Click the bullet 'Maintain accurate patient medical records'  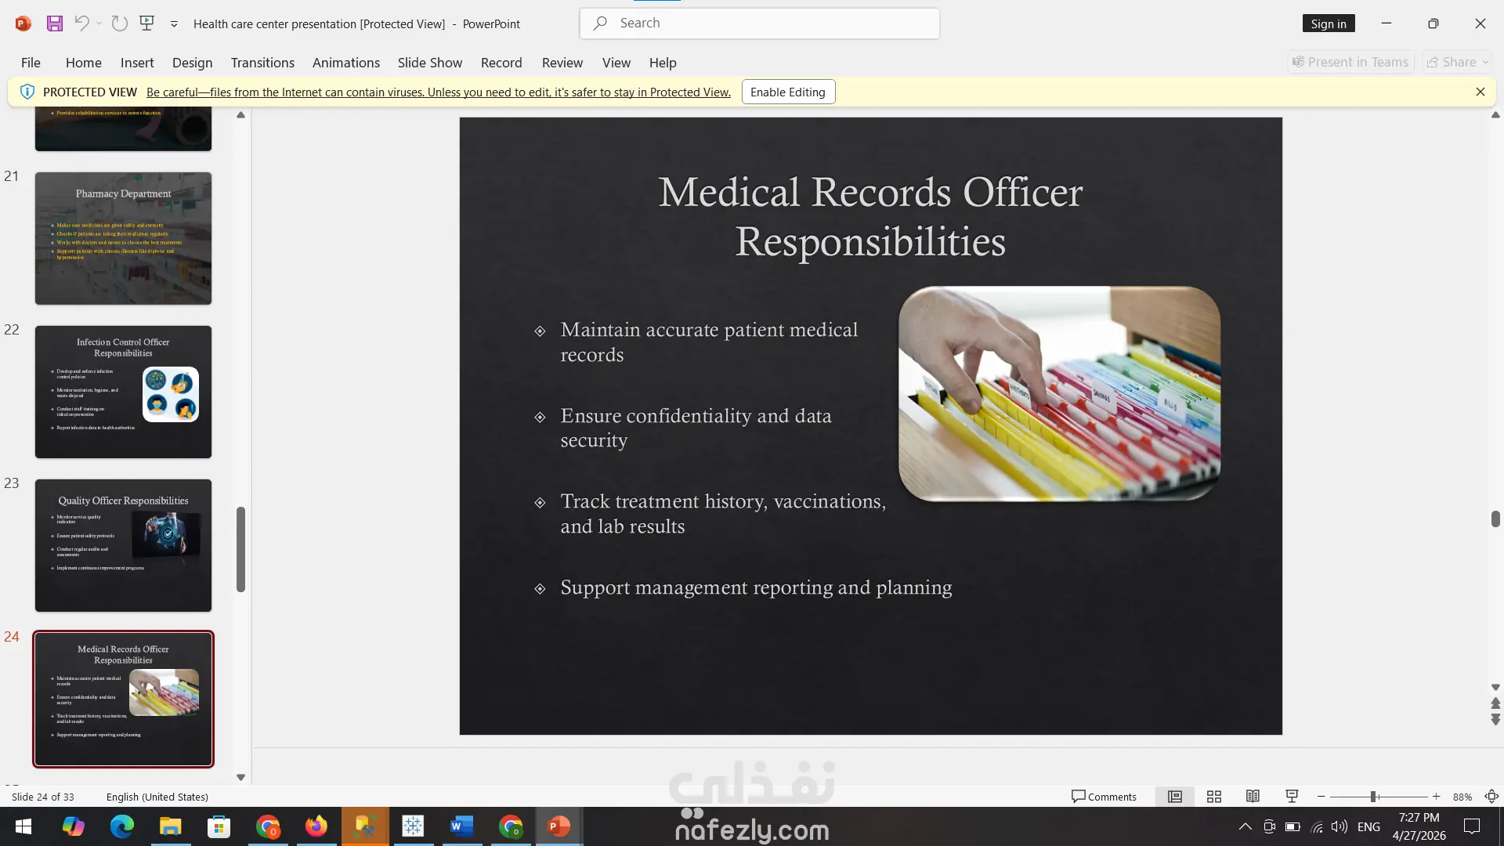(709, 342)
